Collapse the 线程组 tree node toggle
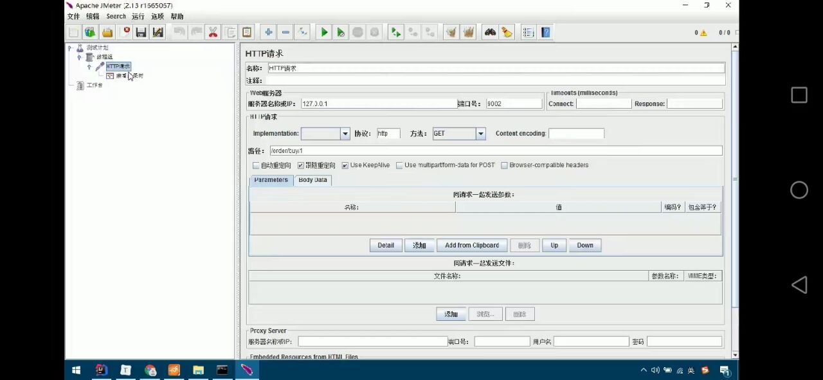This screenshot has width=823, height=380. coord(80,57)
